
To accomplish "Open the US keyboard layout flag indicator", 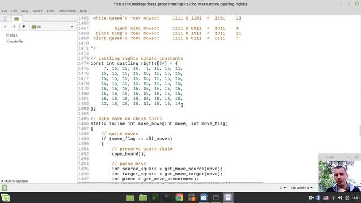I will click(x=326, y=198).
